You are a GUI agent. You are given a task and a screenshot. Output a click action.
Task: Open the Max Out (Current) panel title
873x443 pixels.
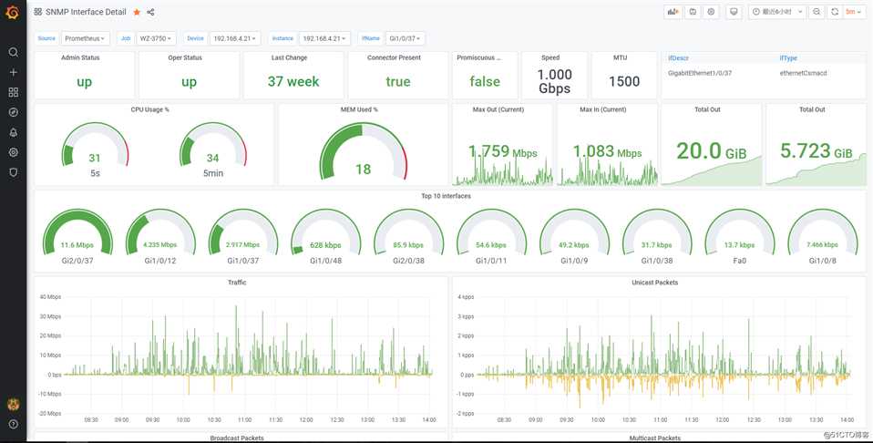click(x=498, y=109)
